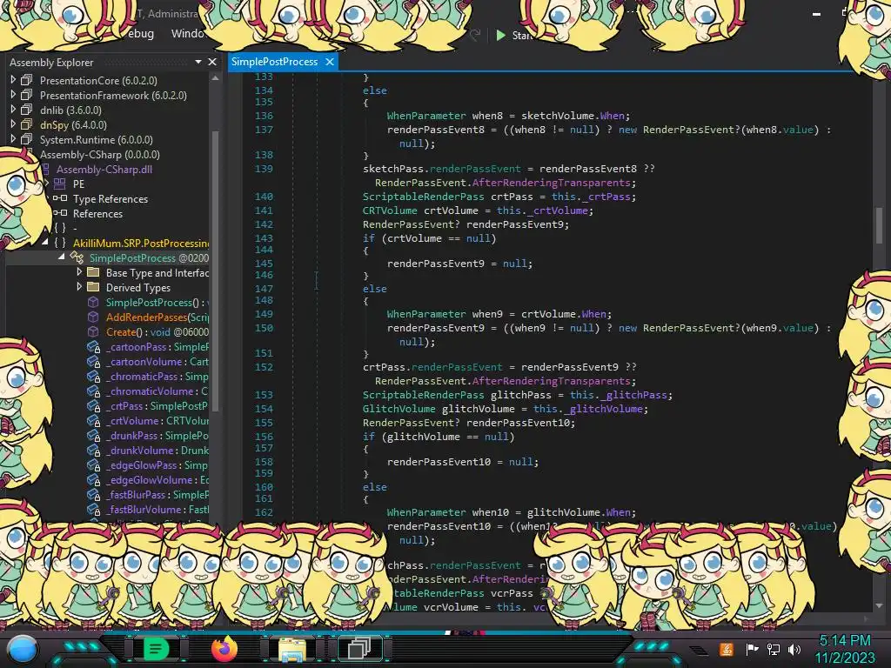Screen dimensions: 891x668
Task: Click the Assembly Explorer scroll-up arrow
Action: point(215,78)
